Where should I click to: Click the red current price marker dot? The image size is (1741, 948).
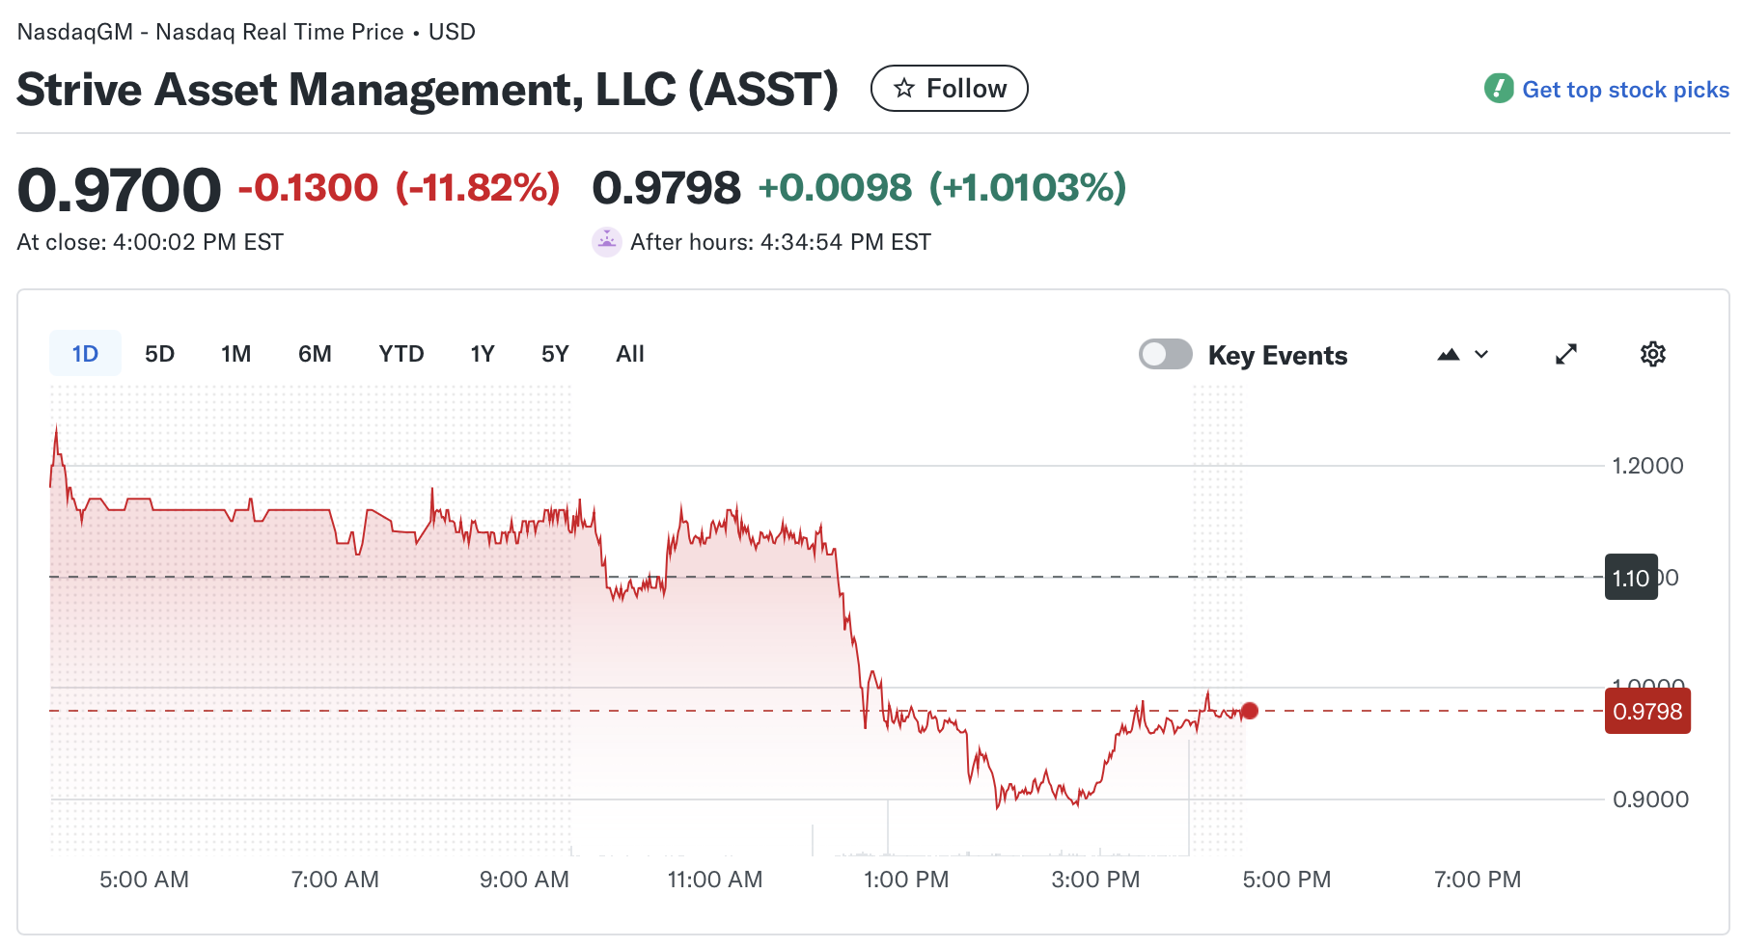tap(1250, 712)
